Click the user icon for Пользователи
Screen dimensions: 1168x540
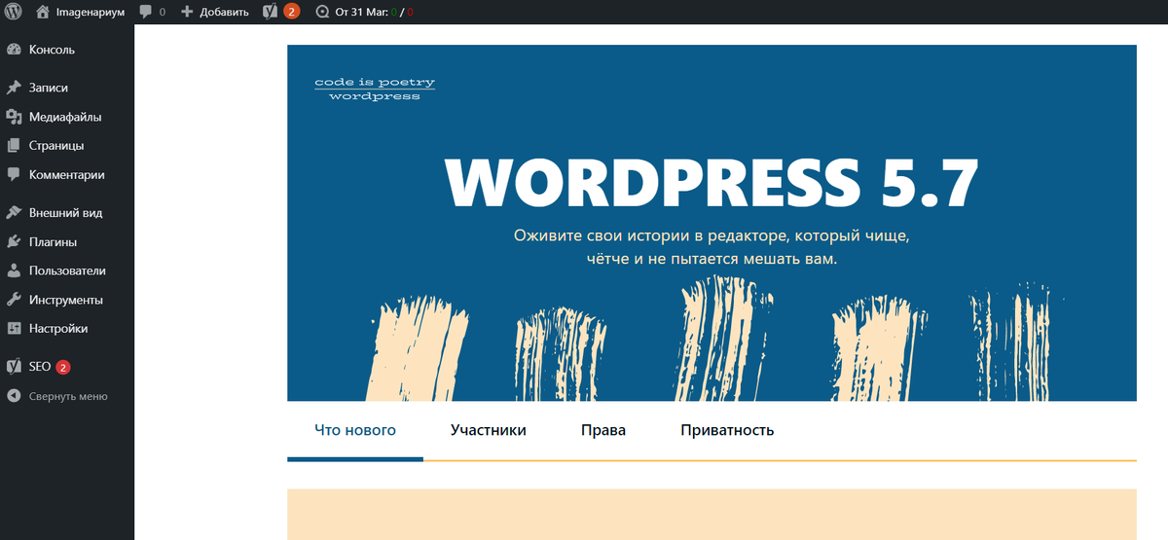point(14,270)
